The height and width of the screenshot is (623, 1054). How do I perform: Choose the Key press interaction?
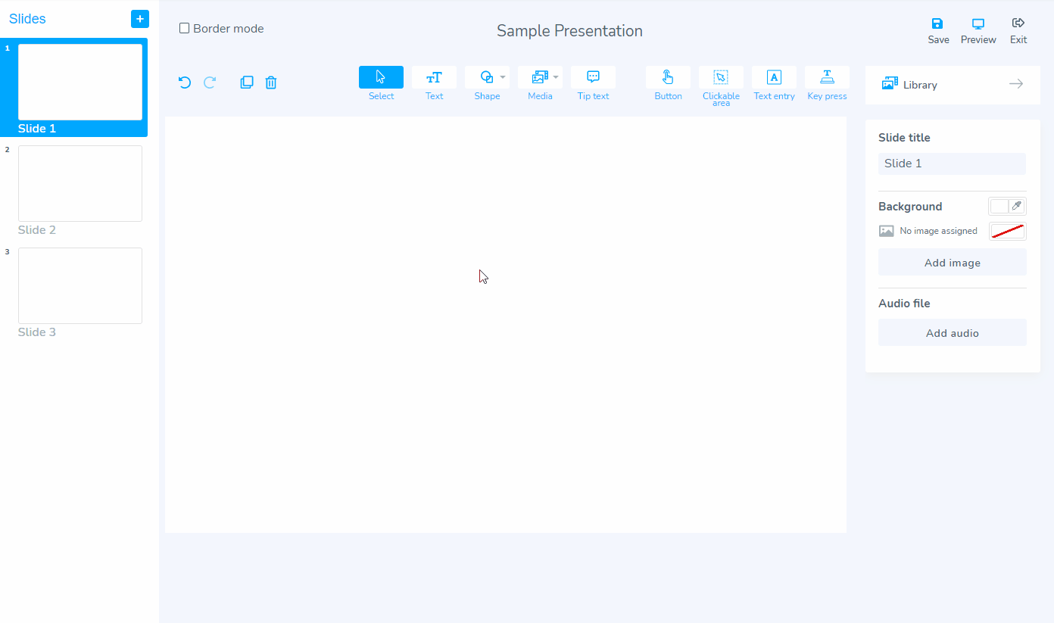click(x=827, y=77)
